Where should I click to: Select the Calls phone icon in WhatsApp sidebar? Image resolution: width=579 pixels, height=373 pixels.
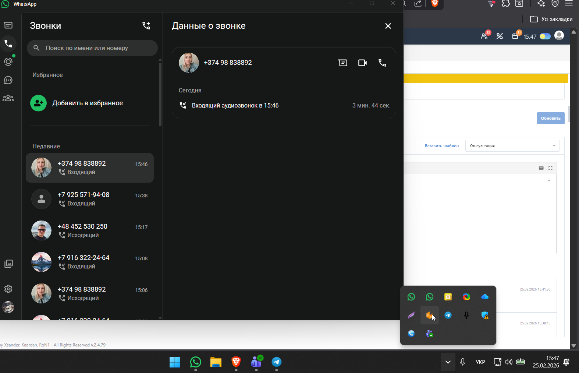pos(8,44)
